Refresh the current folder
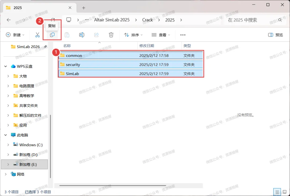 [53, 20]
